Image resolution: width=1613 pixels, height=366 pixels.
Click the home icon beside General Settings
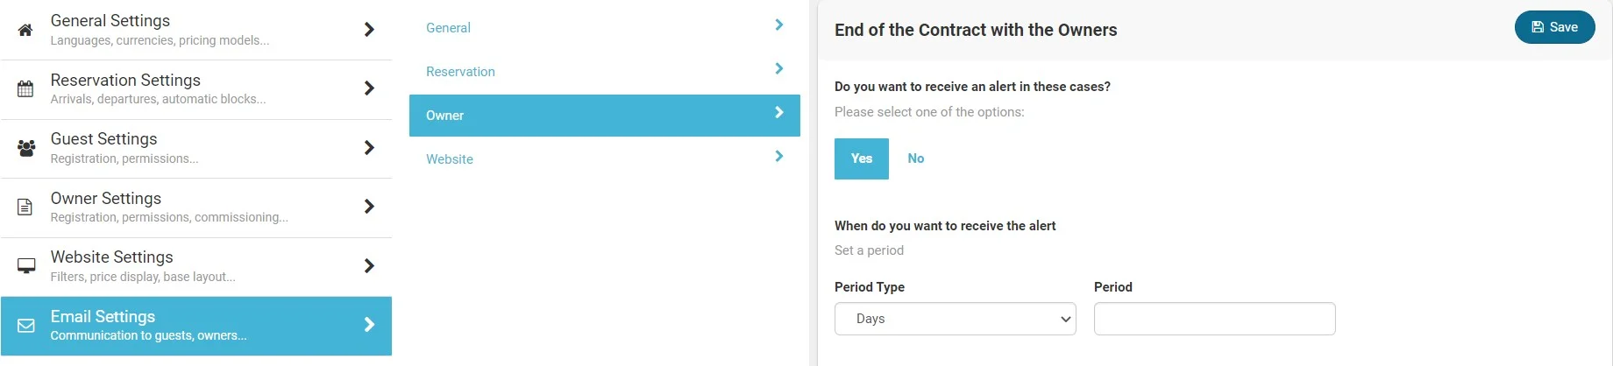(25, 30)
